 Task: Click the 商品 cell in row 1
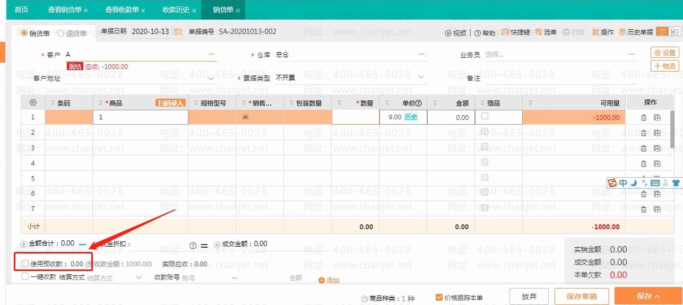[x=141, y=117]
